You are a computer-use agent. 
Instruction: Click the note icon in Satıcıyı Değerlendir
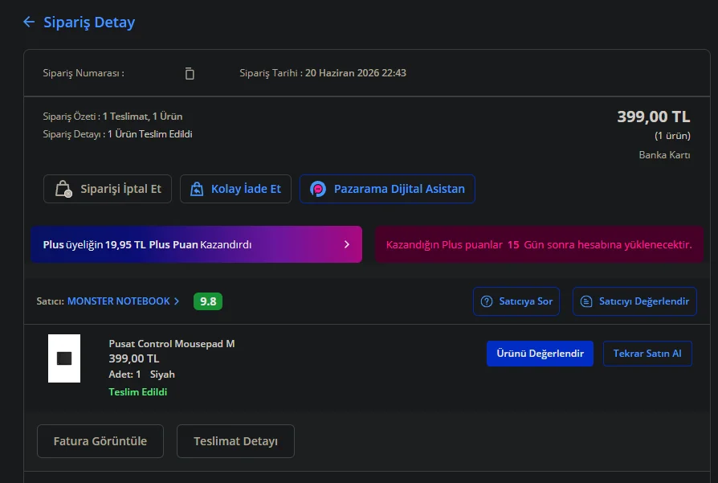tap(586, 301)
